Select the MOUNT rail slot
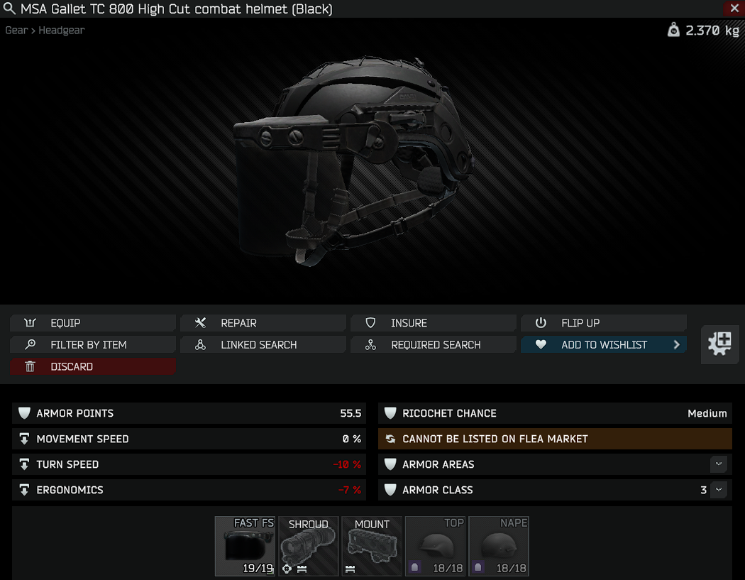The width and height of the screenshot is (745, 580). click(x=372, y=546)
